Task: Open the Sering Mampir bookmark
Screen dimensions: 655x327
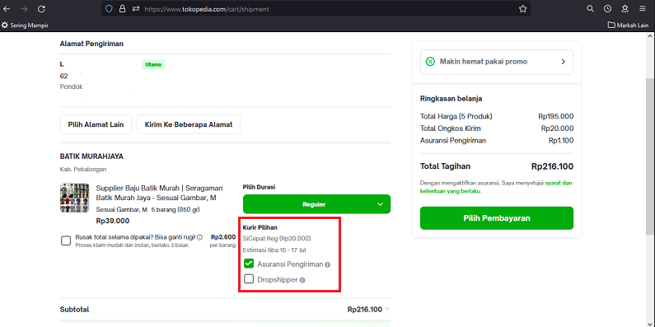Action: point(25,26)
